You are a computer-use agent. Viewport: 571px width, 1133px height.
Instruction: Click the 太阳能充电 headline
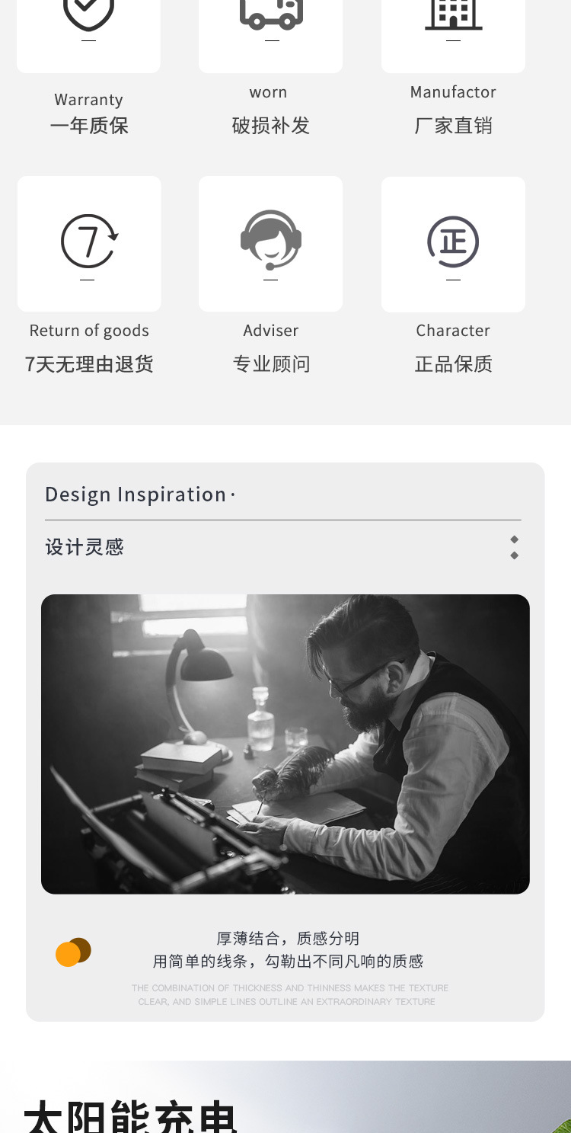pyautogui.click(x=131, y=1116)
